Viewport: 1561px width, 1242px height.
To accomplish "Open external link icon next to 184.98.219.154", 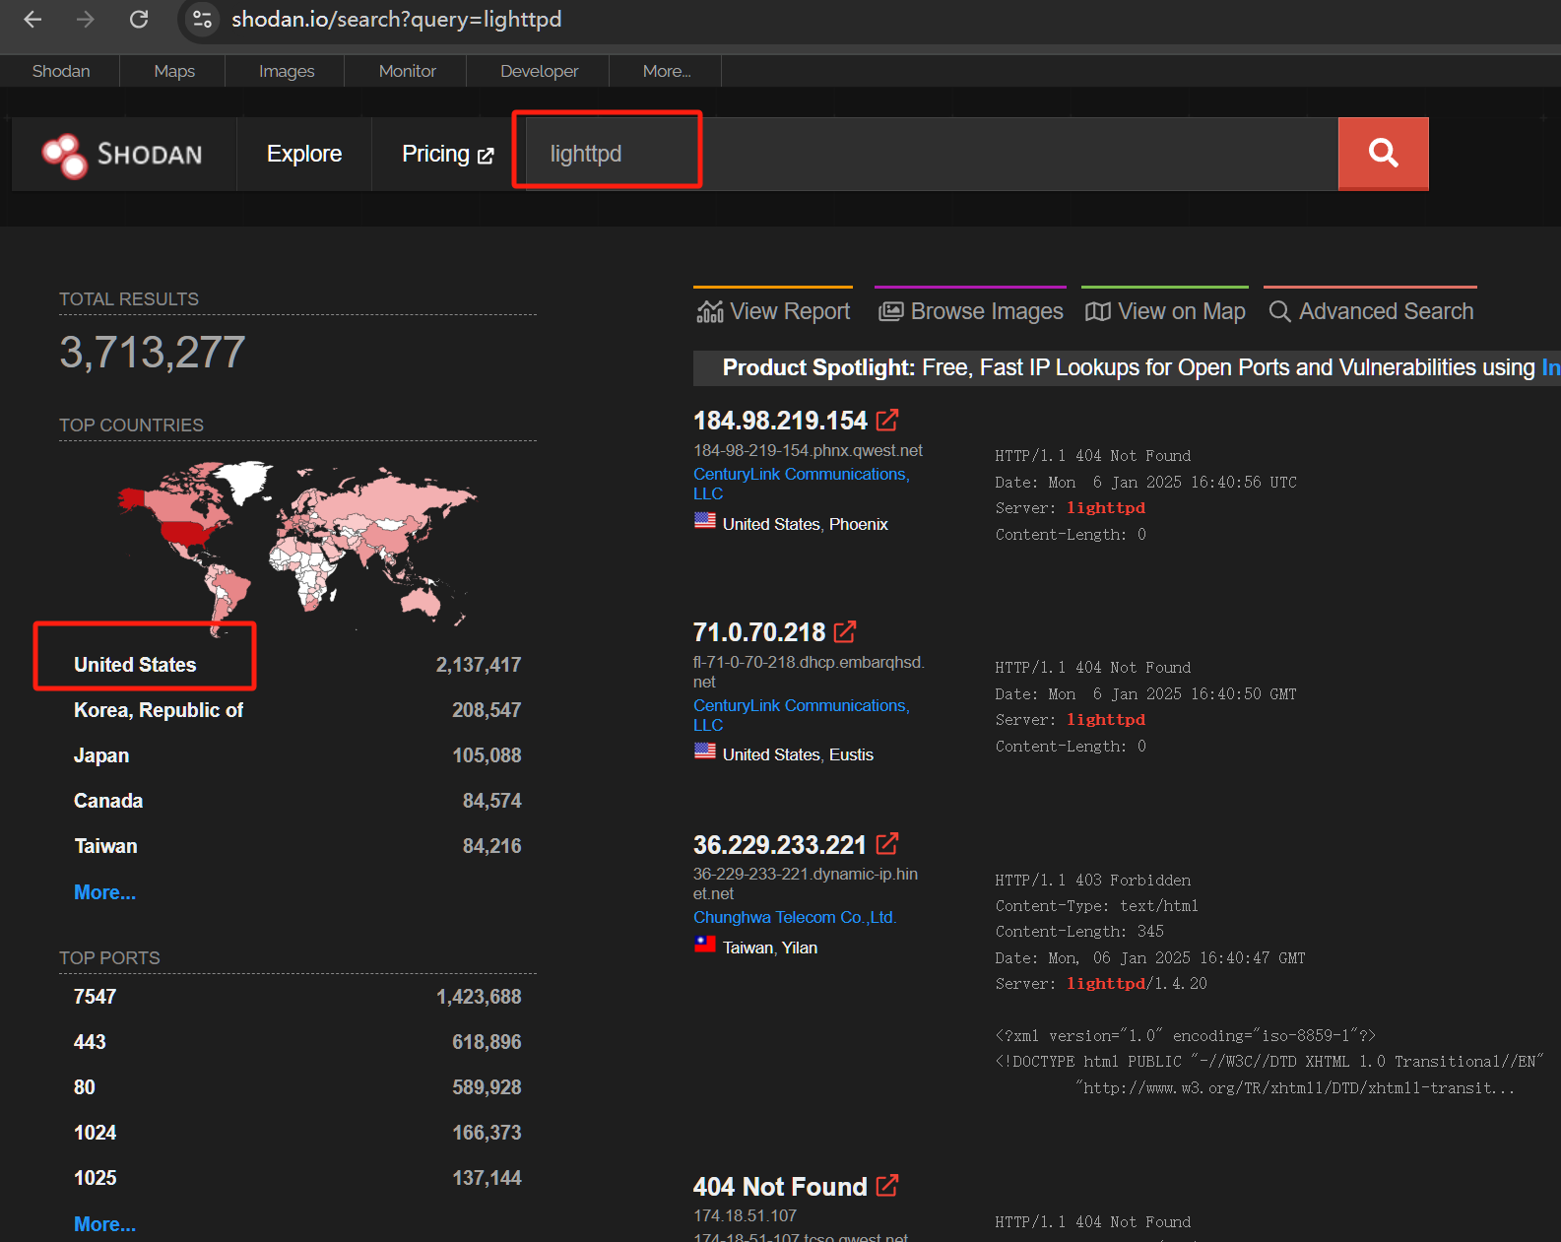I will point(887,421).
